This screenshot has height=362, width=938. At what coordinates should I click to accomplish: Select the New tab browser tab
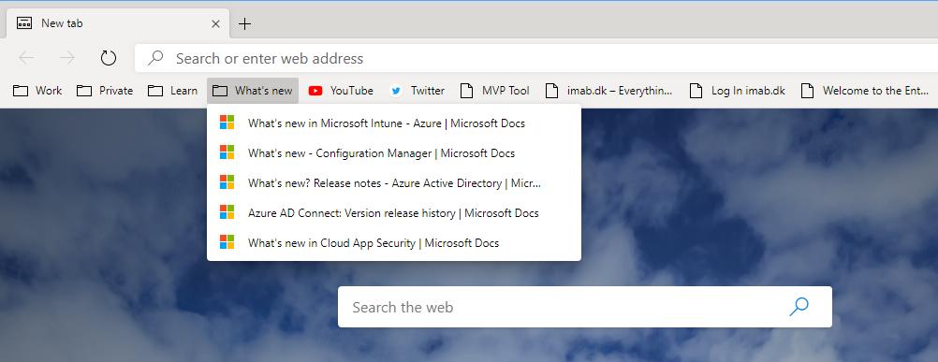(x=117, y=24)
